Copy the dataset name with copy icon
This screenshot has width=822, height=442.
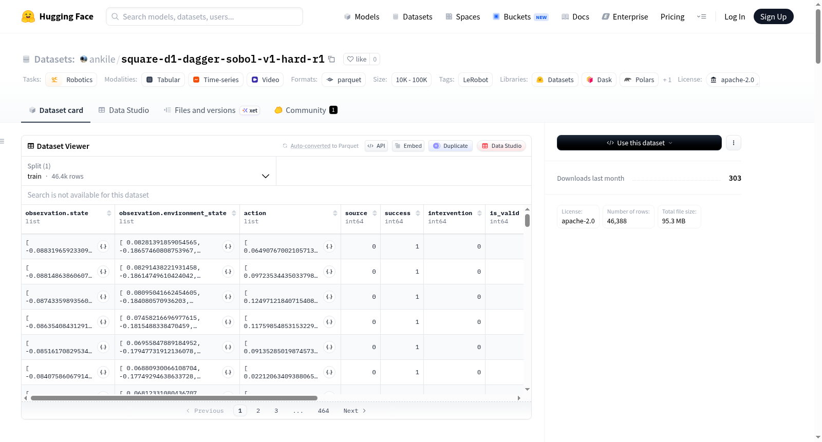pos(331,59)
